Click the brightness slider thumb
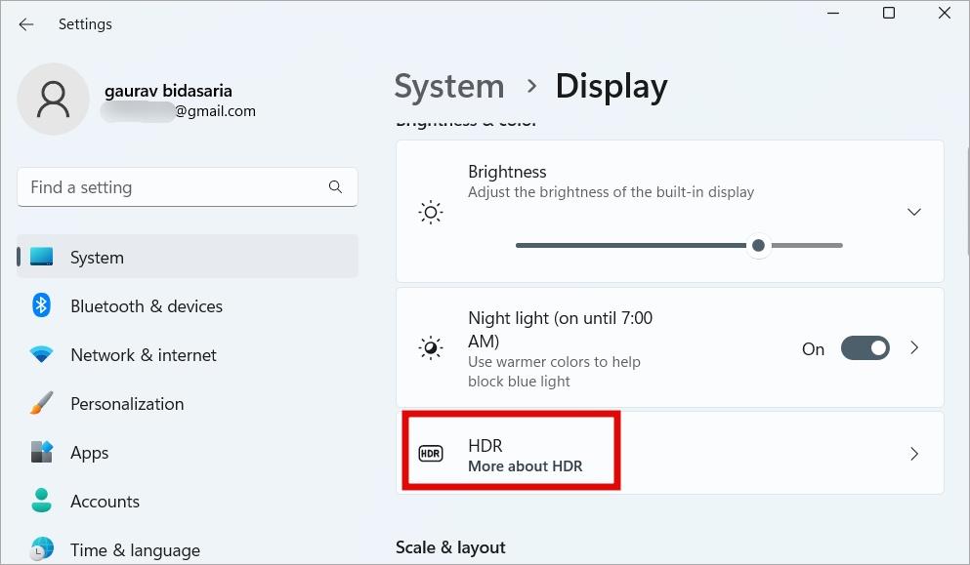This screenshot has height=565, width=970. 758,245
